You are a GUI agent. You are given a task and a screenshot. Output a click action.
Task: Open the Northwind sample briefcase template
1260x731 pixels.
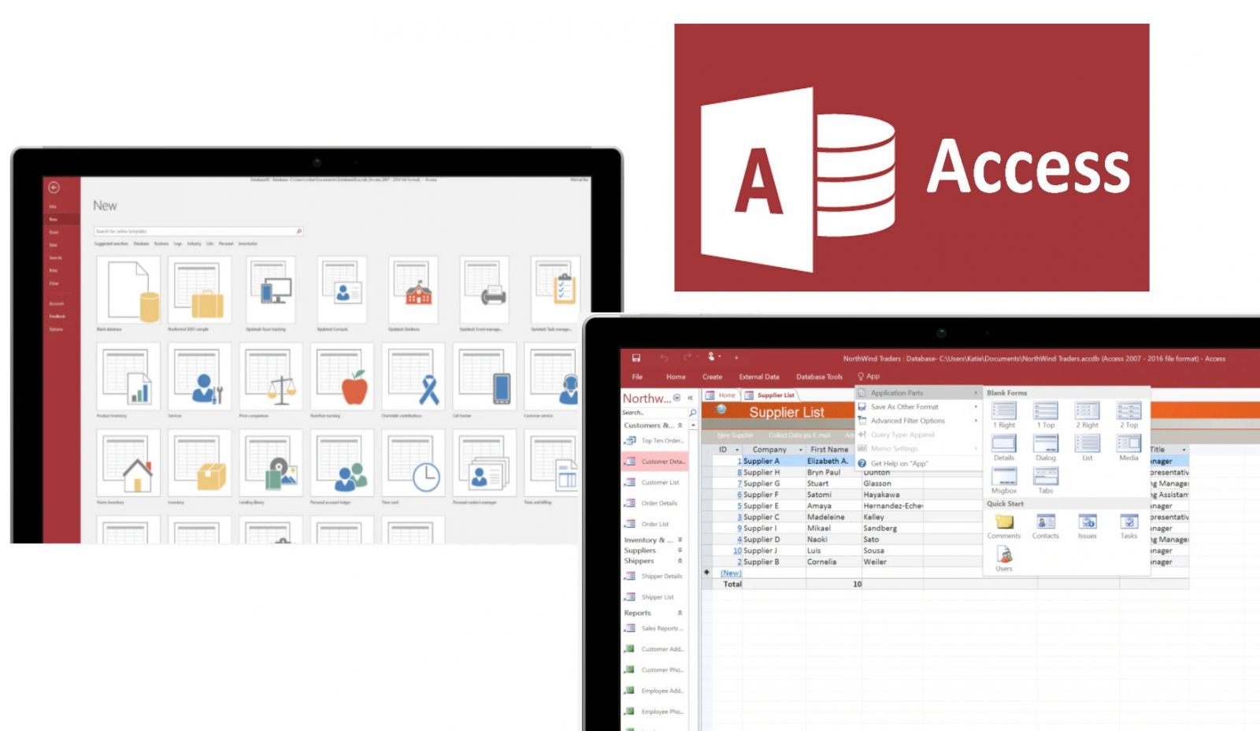(x=200, y=290)
